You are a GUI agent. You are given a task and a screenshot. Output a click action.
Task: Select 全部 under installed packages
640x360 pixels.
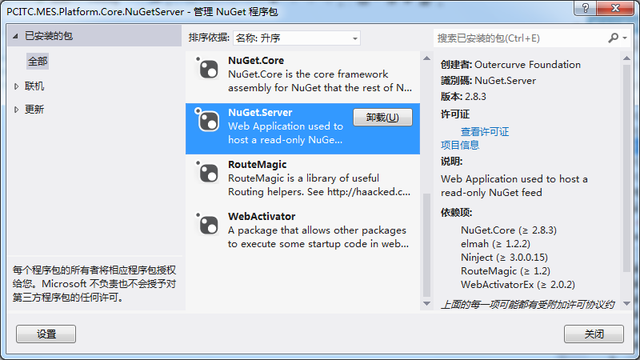point(38,62)
